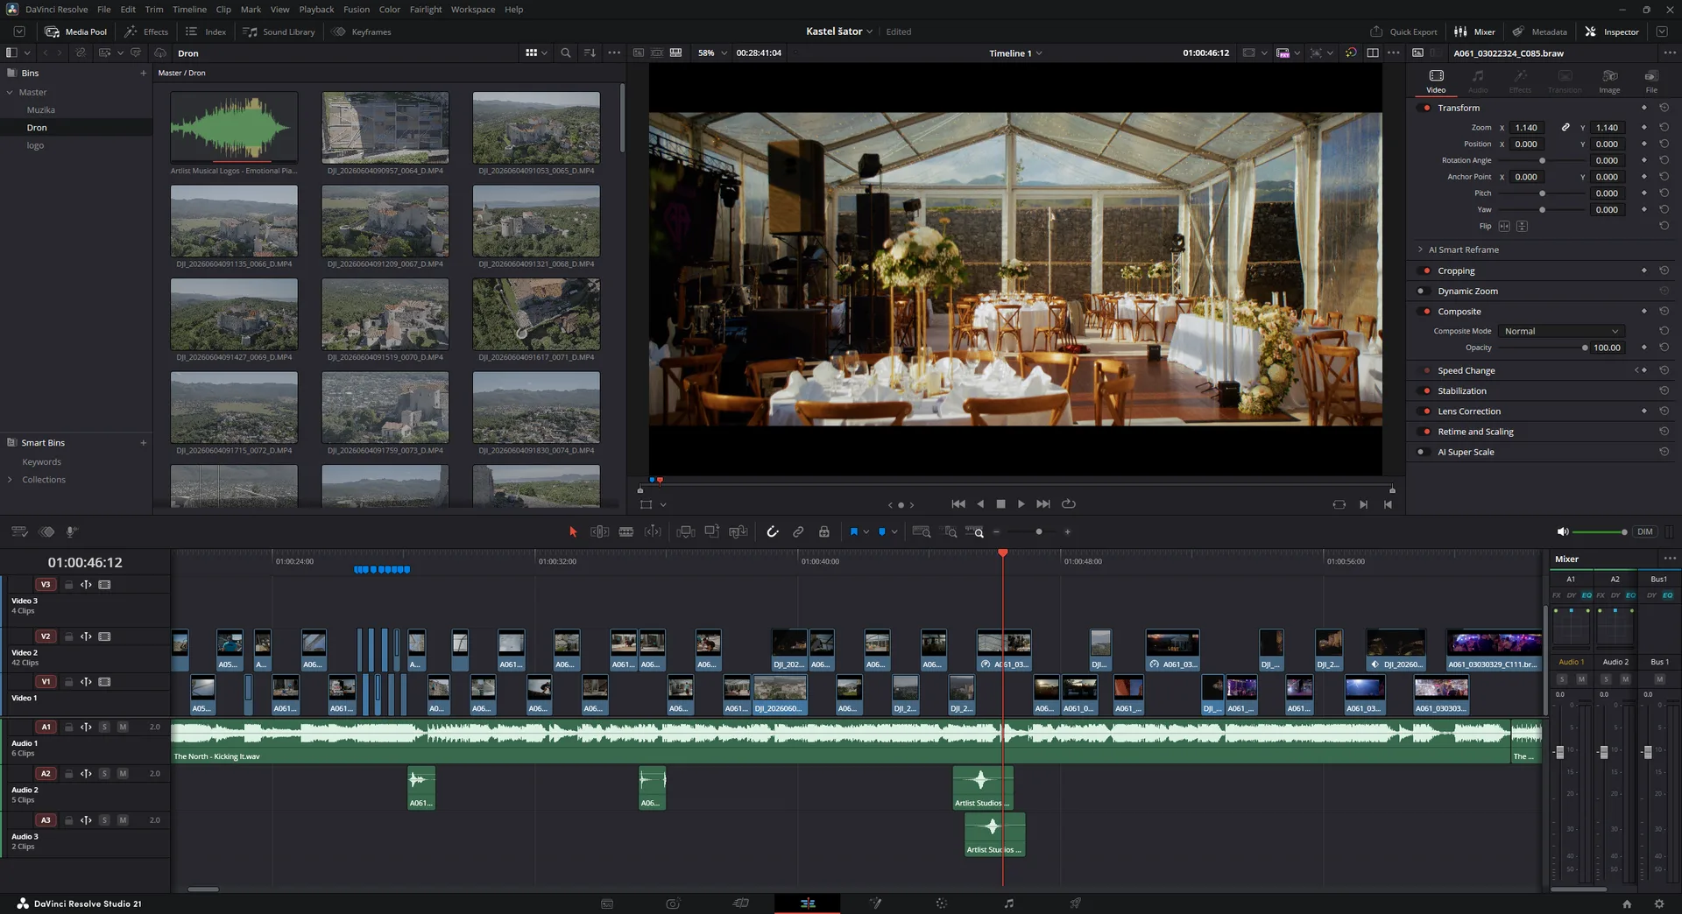Switch to the Image tab in Inspector

pos(1609,81)
